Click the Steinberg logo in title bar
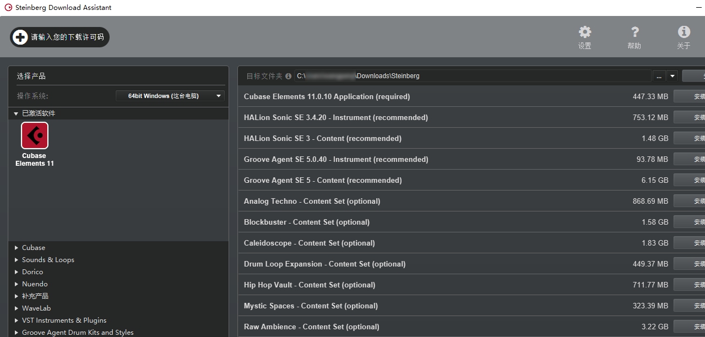Image resolution: width=705 pixels, height=337 pixels. [8, 7]
